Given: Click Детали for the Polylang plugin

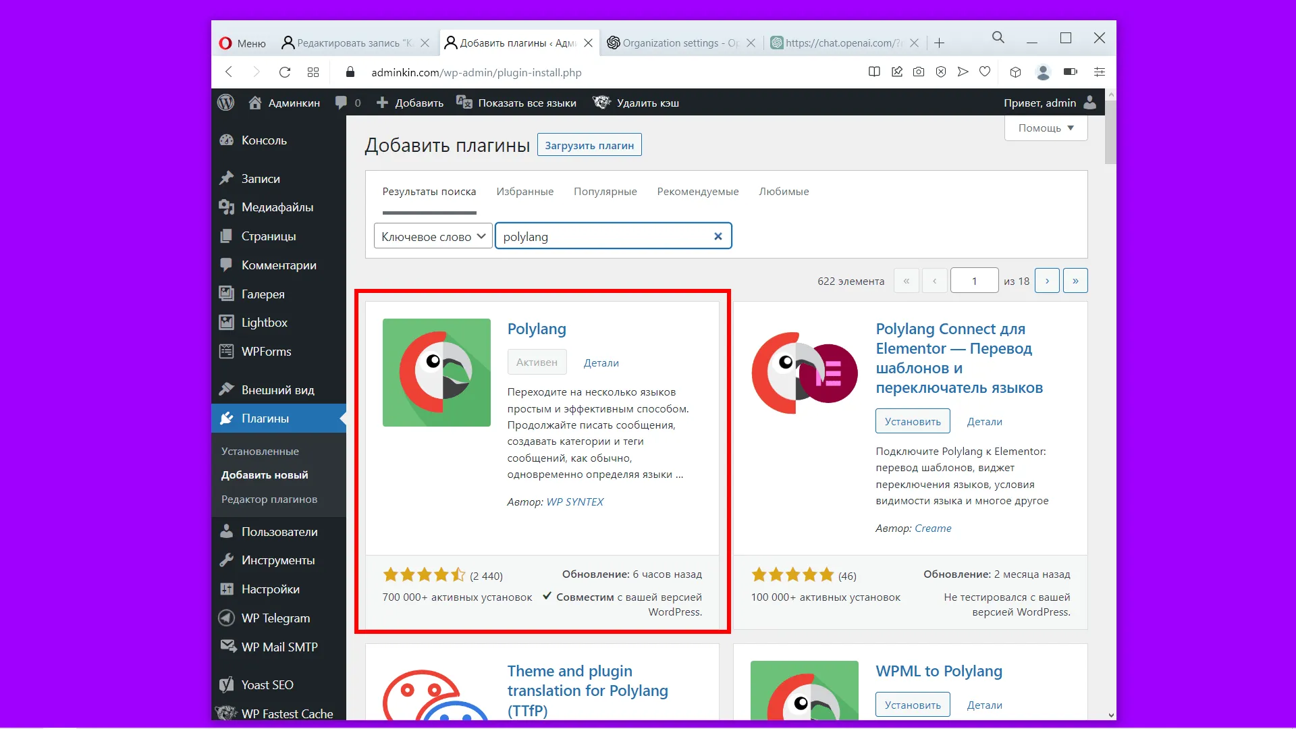Looking at the screenshot, I should tap(601, 363).
